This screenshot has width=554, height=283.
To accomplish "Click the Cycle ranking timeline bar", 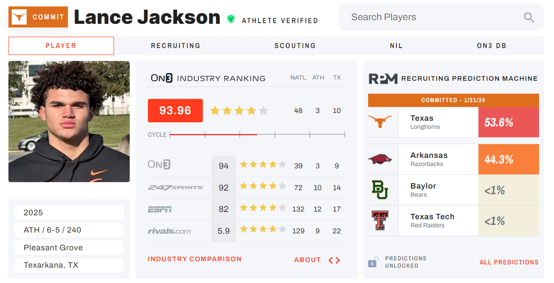I will pyautogui.click(x=257, y=135).
